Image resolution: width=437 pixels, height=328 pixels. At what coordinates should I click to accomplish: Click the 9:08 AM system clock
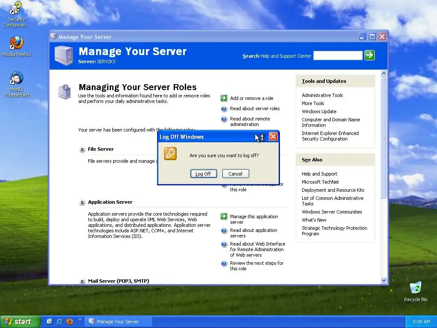[421, 322]
